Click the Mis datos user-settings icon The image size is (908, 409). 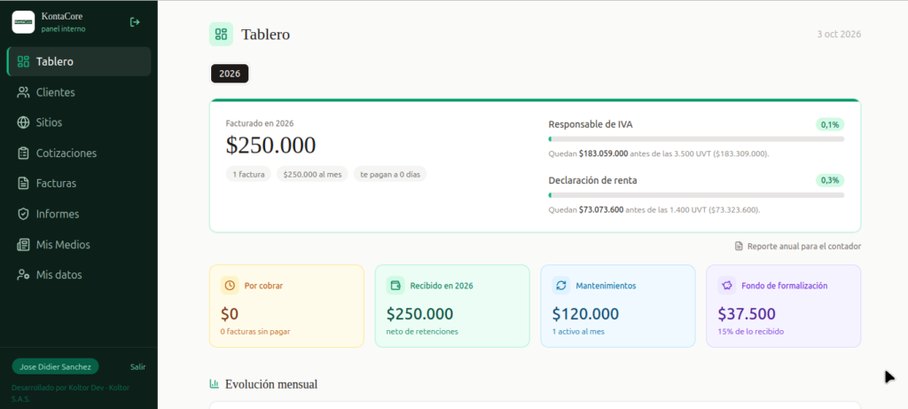[23, 275]
